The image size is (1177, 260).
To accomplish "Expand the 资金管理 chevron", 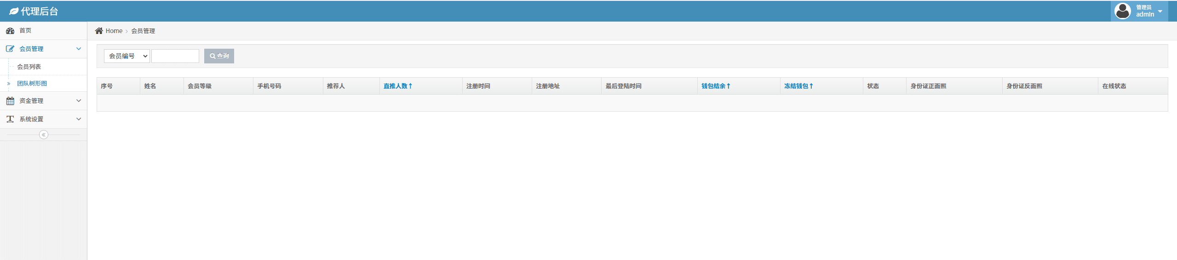I will pos(79,101).
